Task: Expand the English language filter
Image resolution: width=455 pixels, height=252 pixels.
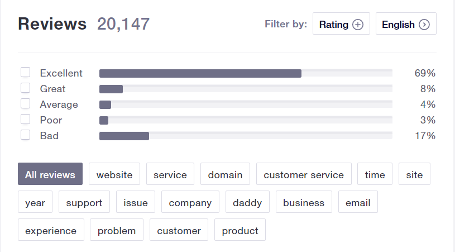Action: pos(405,24)
